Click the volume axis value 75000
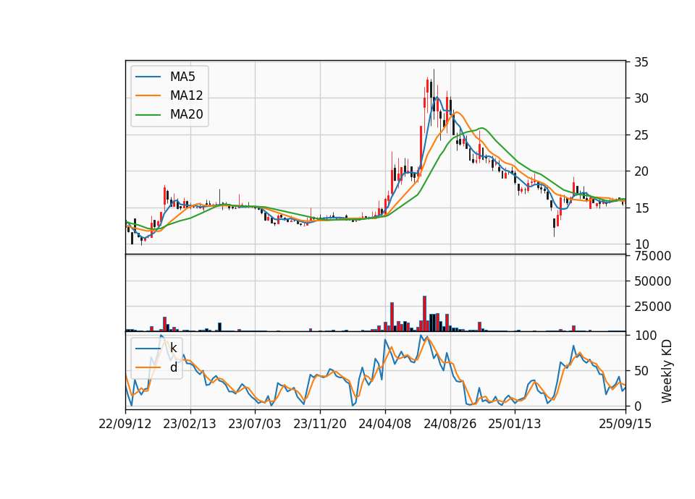Viewport: 695px width, 499px height. pyautogui.click(x=652, y=256)
